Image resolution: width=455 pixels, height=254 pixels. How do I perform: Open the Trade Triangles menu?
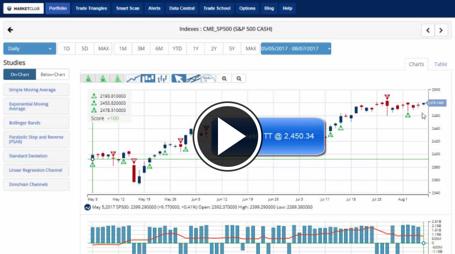(x=91, y=8)
